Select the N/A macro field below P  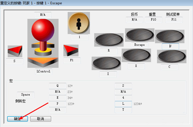(x=58, y=110)
